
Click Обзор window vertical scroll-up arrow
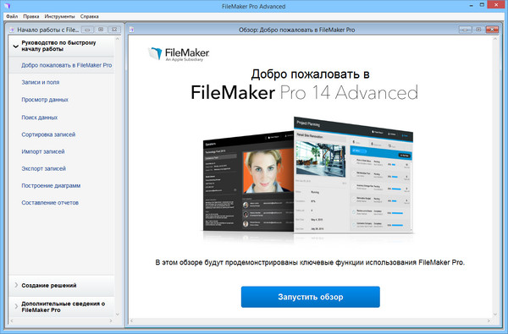pos(495,39)
